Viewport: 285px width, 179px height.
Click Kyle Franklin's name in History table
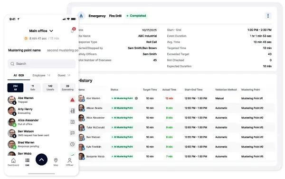(94, 147)
